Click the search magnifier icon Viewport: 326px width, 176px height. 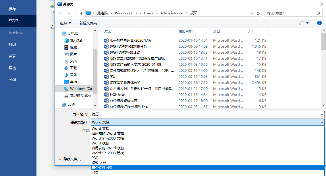[x=318, y=13]
